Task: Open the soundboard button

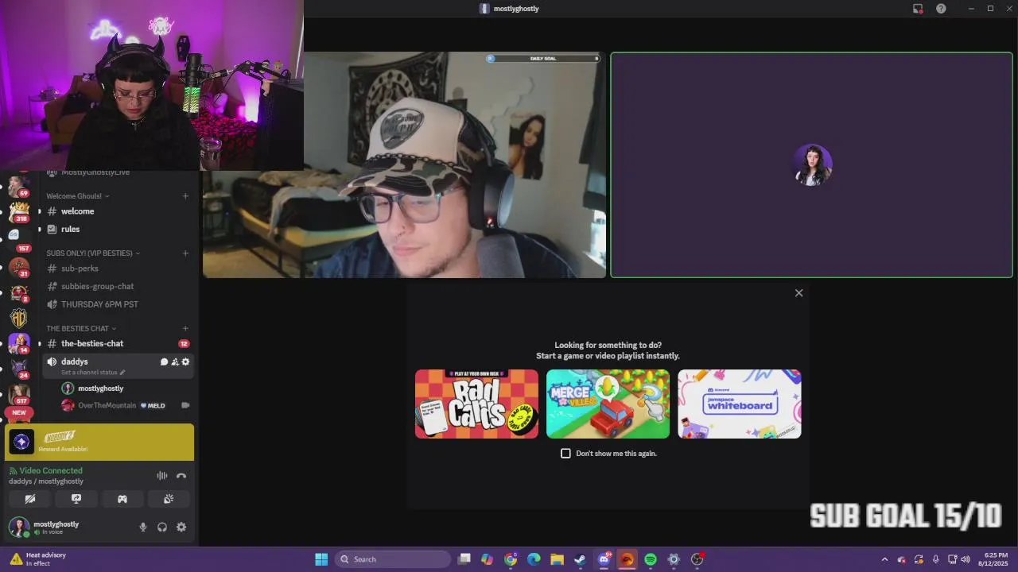Action: click(169, 499)
